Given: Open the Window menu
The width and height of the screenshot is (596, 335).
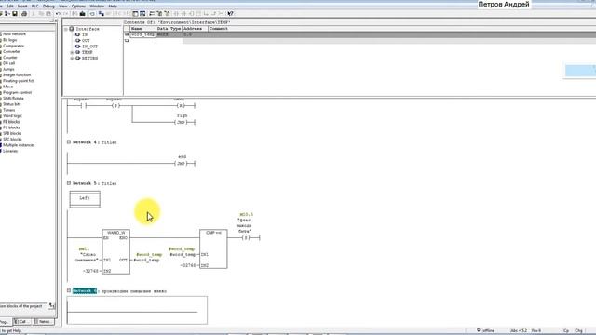Looking at the screenshot, I should click(x=97, y=7).
